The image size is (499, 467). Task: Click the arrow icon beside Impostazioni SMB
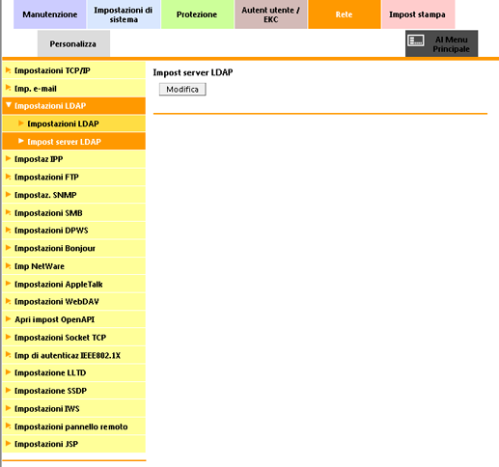click(x=9, y=212)
